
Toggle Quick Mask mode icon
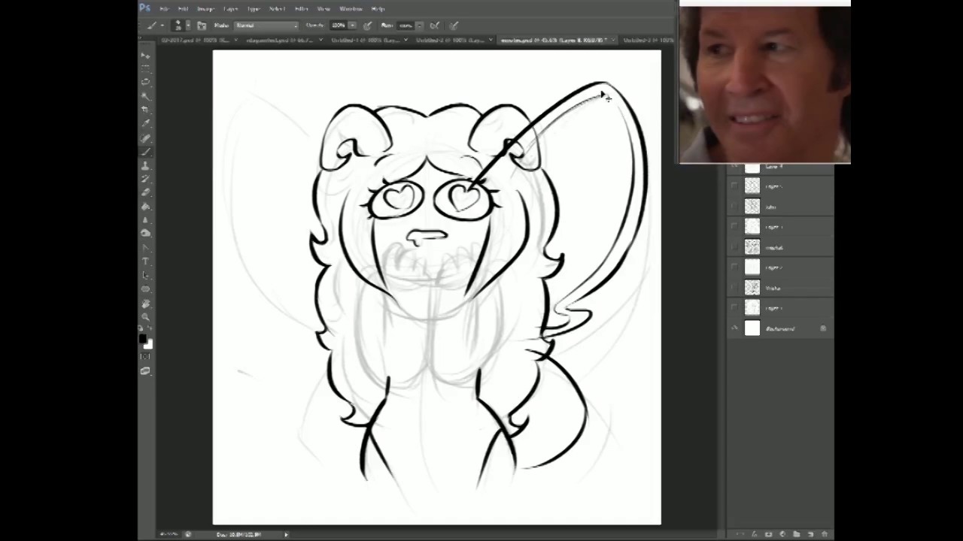tap(145, 356)
